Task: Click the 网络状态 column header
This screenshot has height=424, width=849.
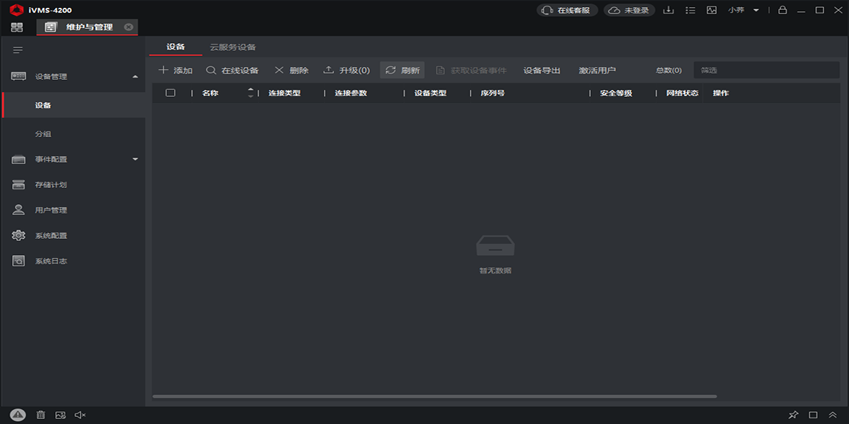Action: 682,93
